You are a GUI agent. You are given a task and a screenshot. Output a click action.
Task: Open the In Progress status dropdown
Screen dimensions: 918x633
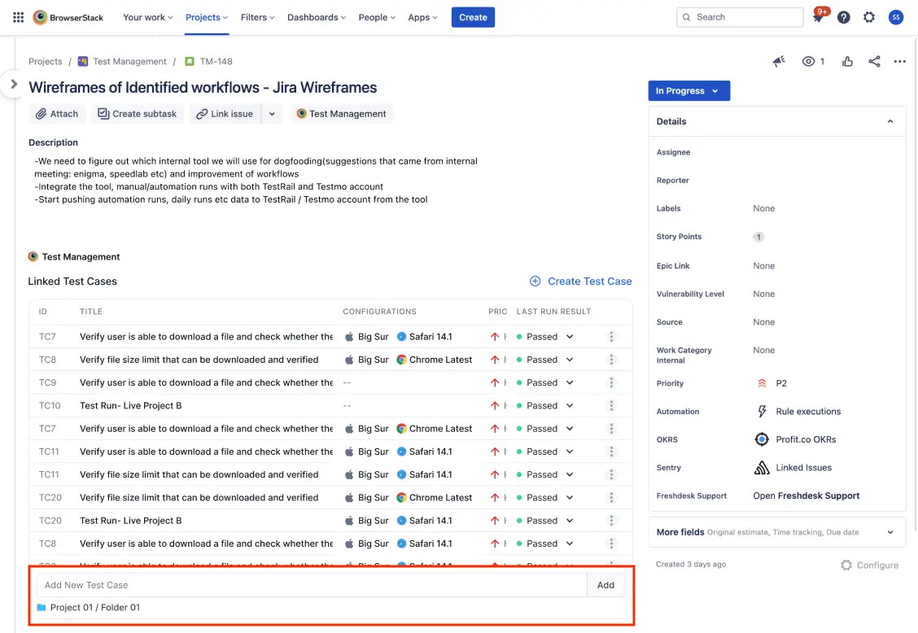pos(688,91)
